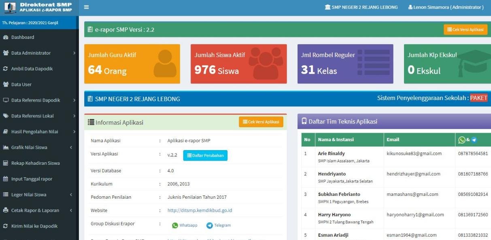Open the Telegram discussion group icon
This screenshot has height=240, width=491.
pyautogui.click(x=209, y=225)
